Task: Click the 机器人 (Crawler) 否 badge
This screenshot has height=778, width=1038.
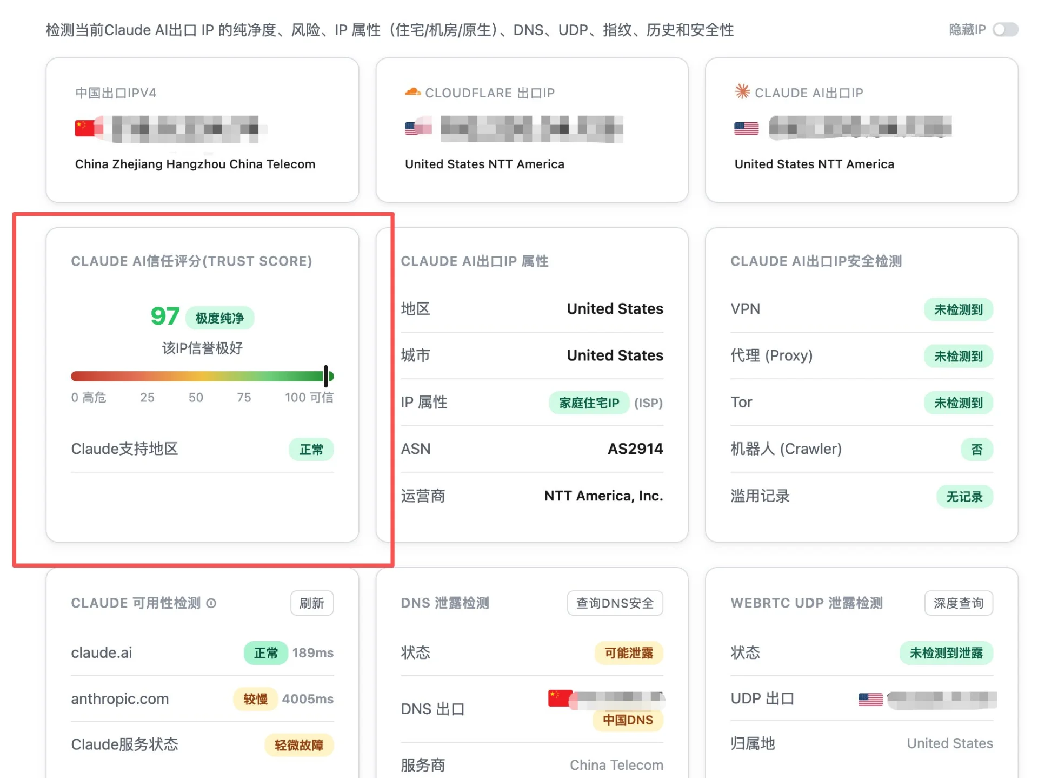Action: 977,449
